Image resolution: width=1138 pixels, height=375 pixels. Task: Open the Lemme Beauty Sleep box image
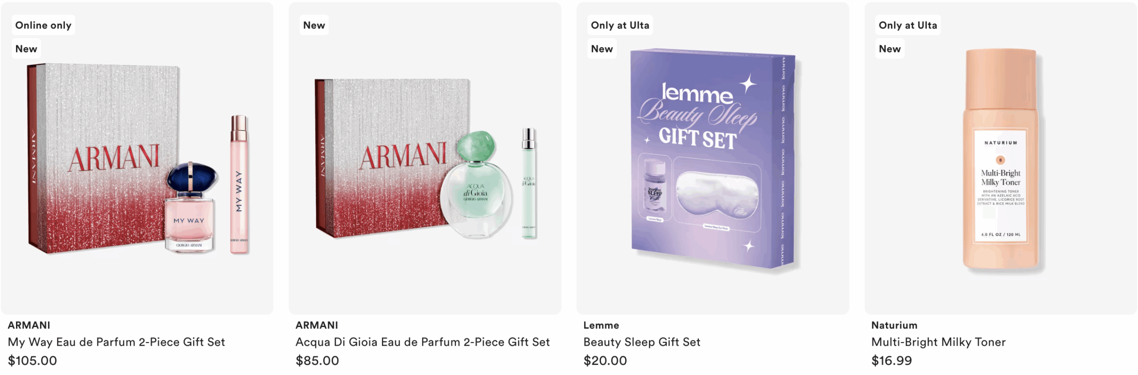713,159
